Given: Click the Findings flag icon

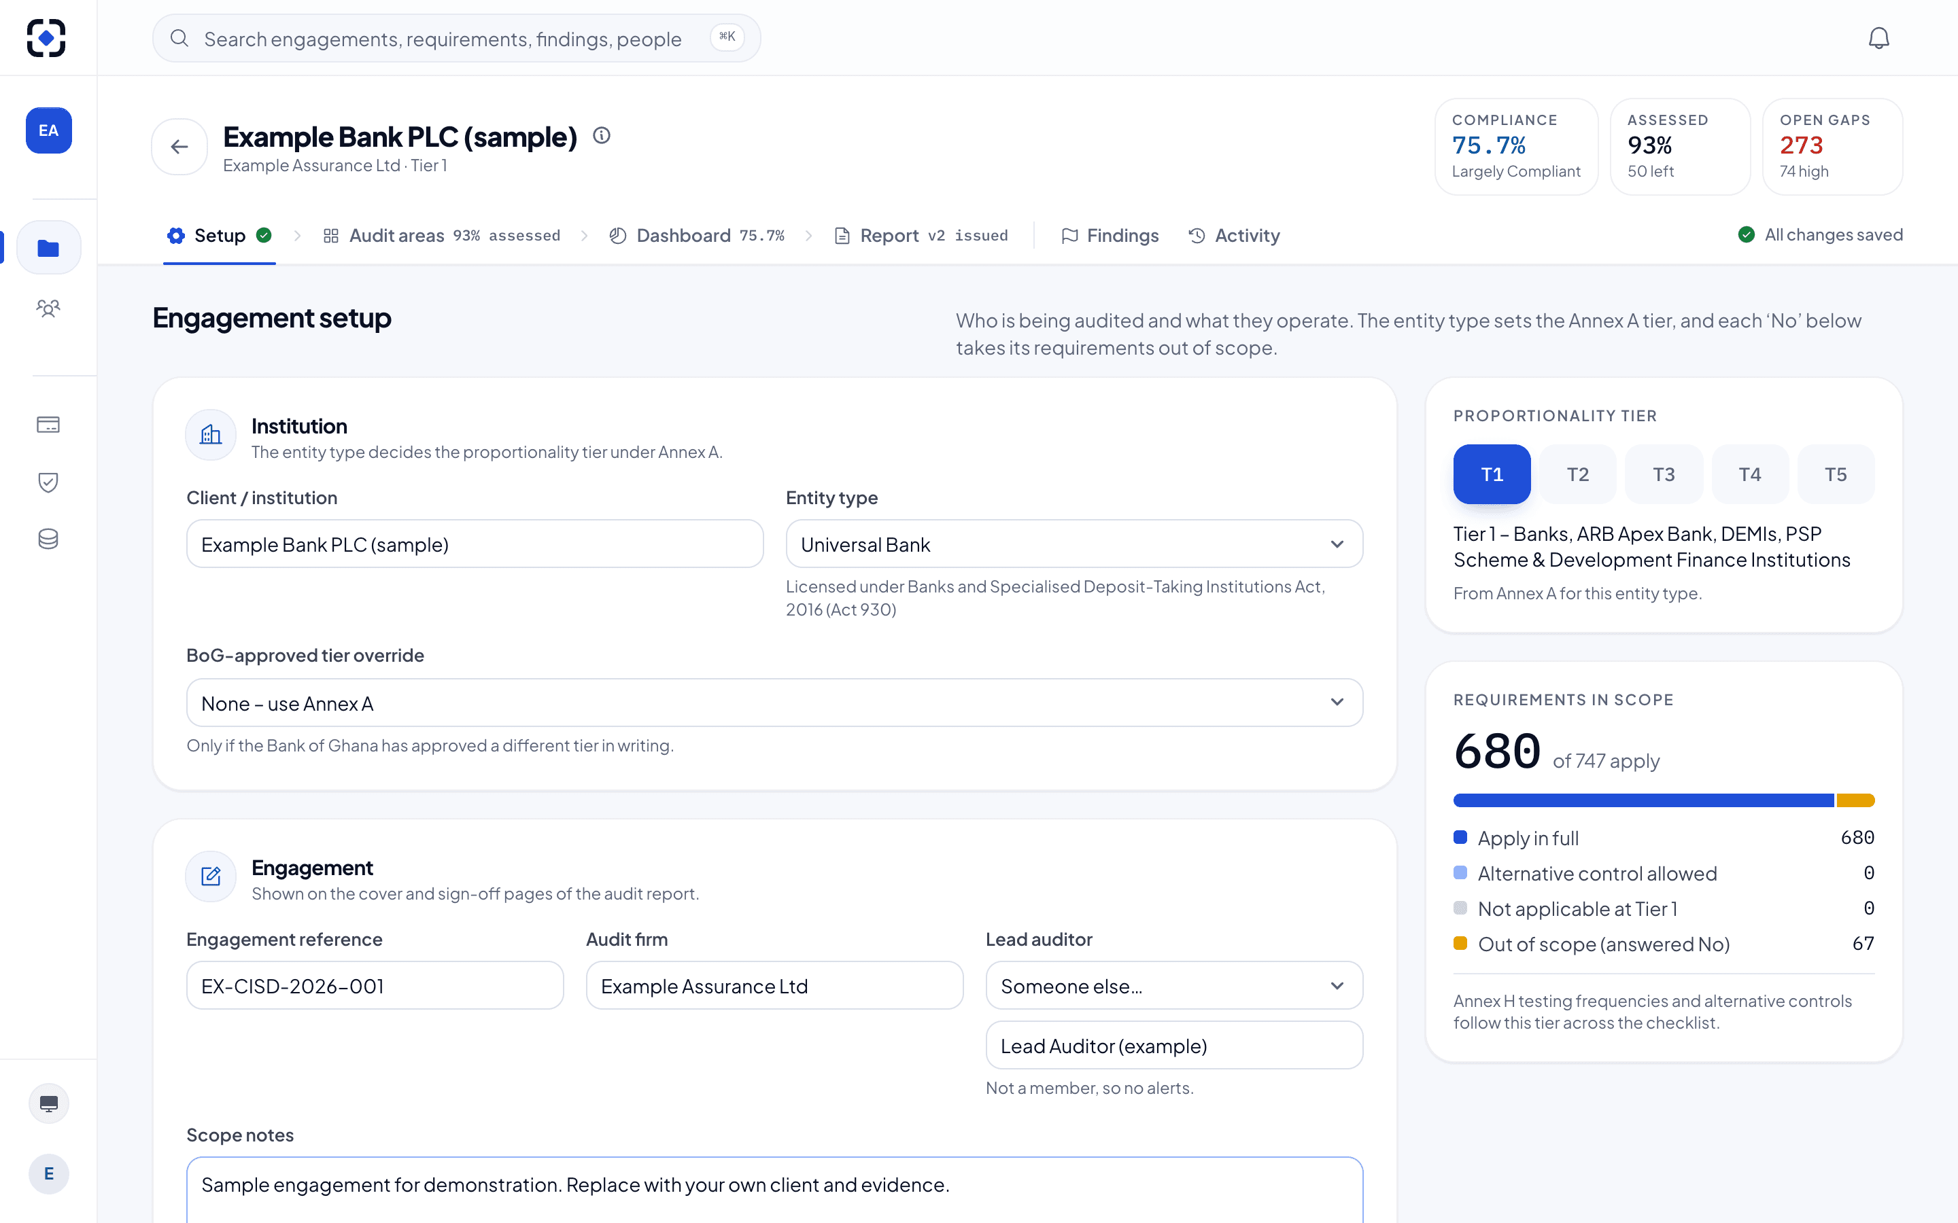Looking at the screenshot, I should pyautogui.click(x=1069, y=235).
